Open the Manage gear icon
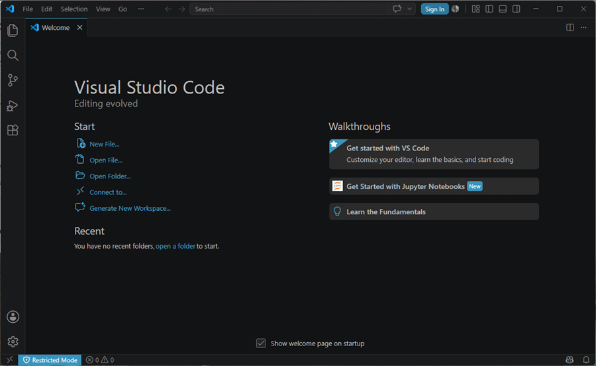The image size is (596, 366). click(x=13, y=341)
